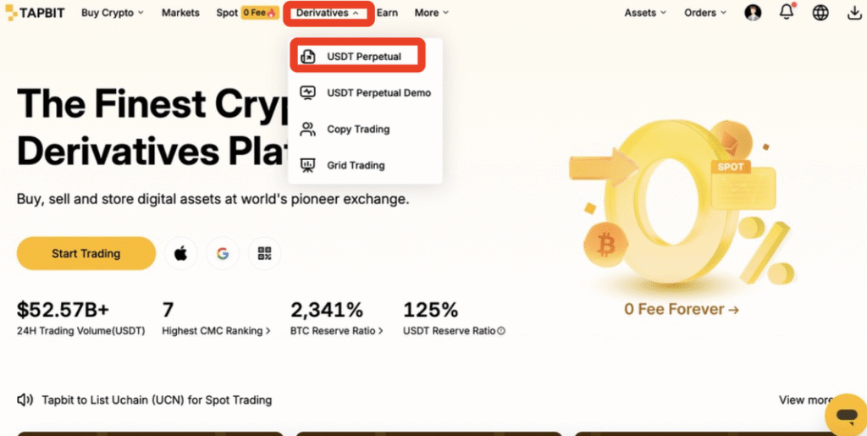Open the Markets page

(181, 13)
